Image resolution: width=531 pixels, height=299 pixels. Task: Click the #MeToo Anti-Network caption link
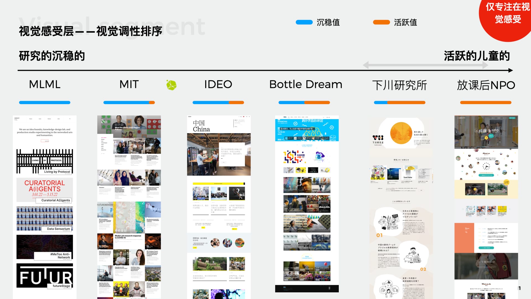click(x=60, y=256)
